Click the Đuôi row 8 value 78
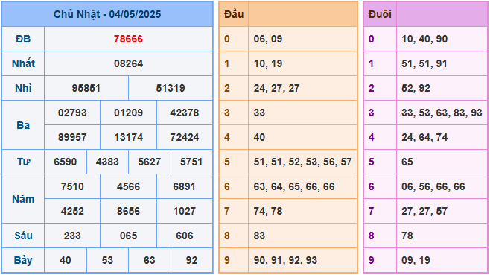Viewport: 490px width, 275px height. pos(407,236)
